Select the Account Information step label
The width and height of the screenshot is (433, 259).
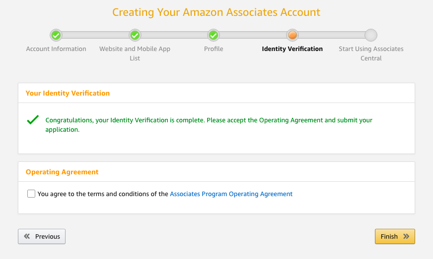56,49
